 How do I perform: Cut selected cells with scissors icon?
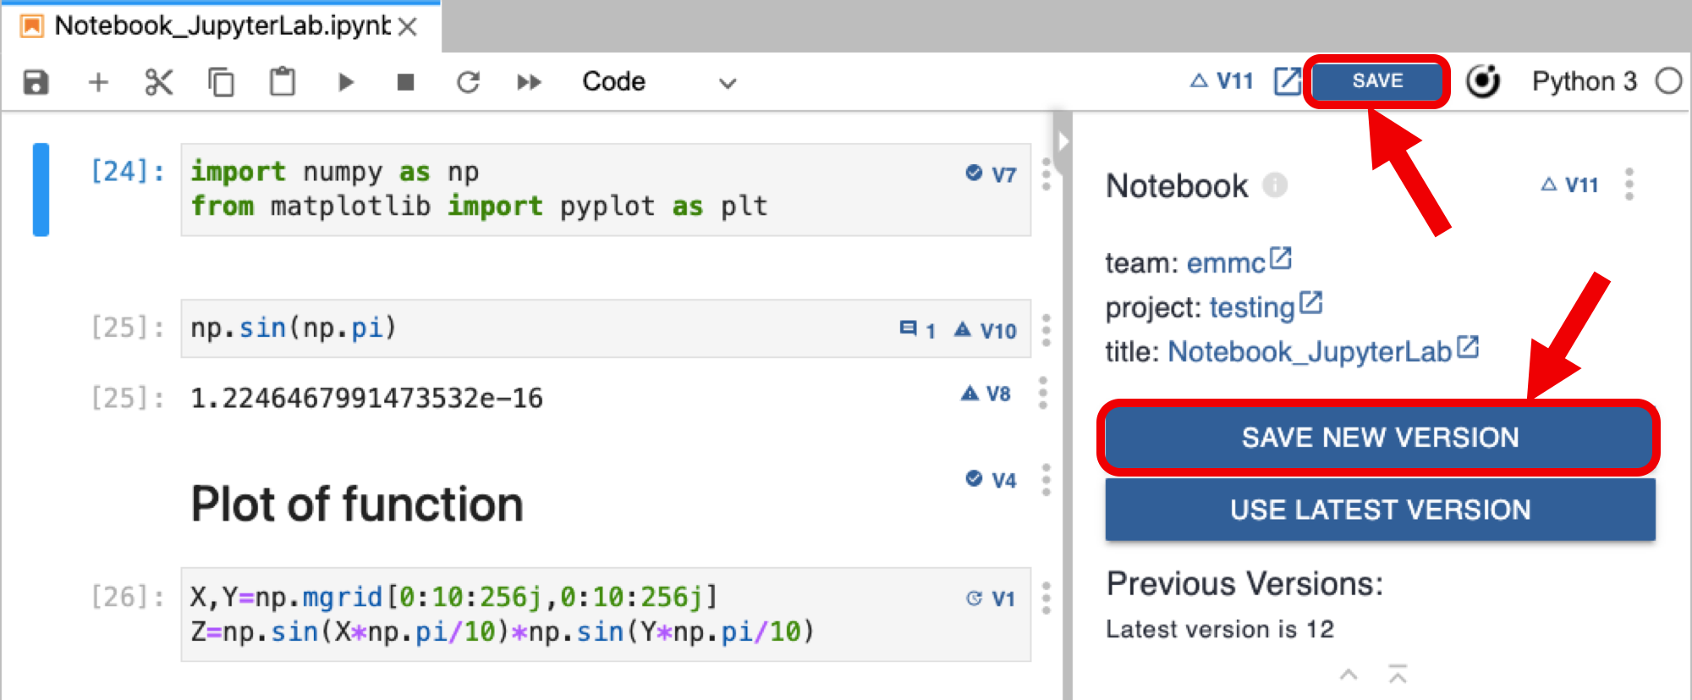(159, 82)
